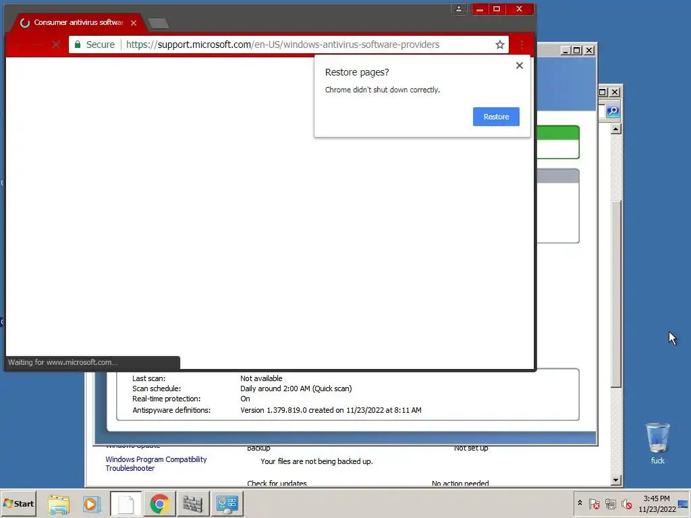691x518 pixels.
Task: Maximize the Defender window behind Chrome
Action: 576,51
